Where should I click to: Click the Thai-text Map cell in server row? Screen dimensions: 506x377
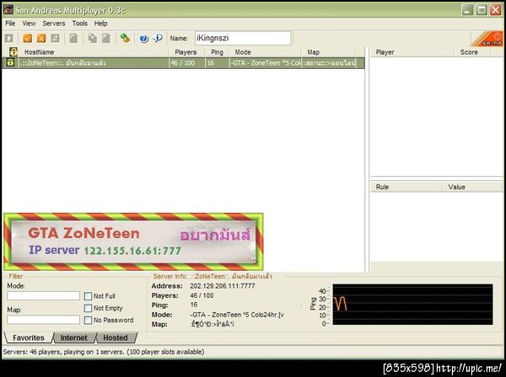[329, 63]
